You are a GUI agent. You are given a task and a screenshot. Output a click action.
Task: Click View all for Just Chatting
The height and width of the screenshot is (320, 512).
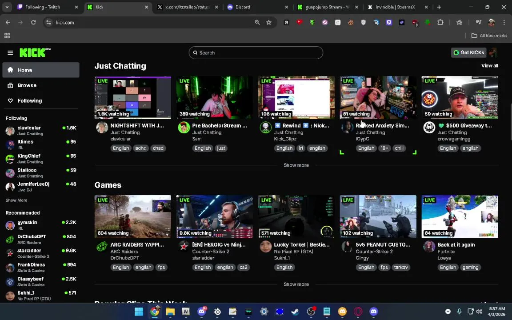tap(489, 66)
